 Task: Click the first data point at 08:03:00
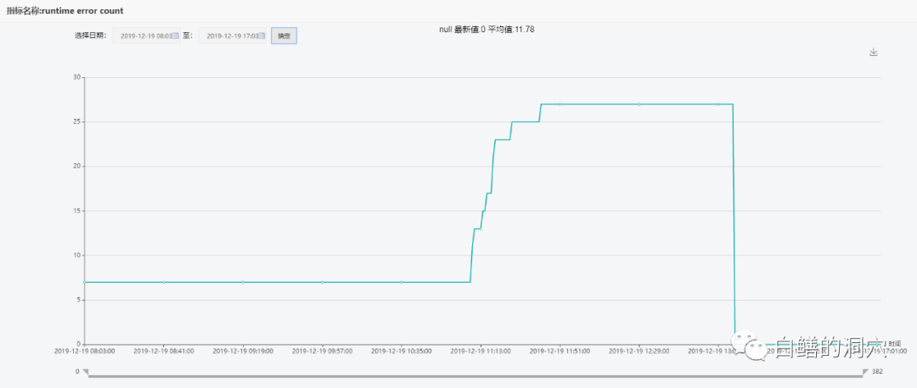pyautogui.click(x=85, y=282)
